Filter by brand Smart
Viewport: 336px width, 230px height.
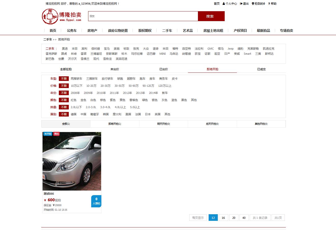247,54
